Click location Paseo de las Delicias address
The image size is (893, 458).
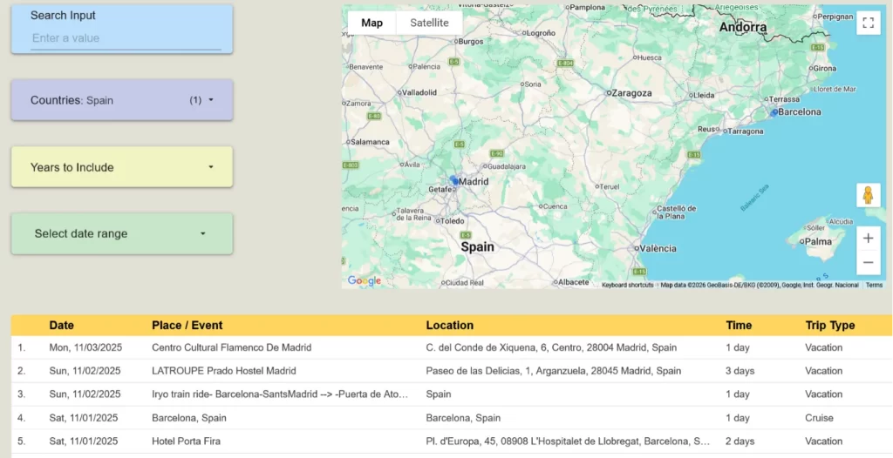coord(553,371)
